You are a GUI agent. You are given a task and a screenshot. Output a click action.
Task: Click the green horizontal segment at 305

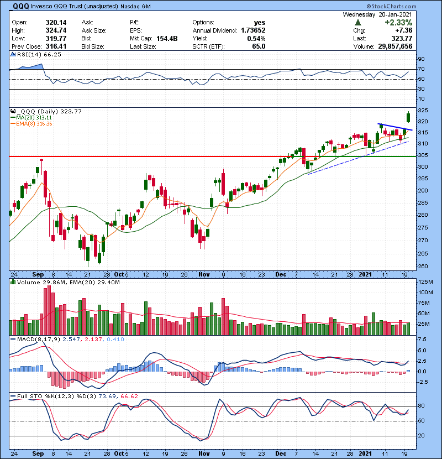(x=350, y=157)
